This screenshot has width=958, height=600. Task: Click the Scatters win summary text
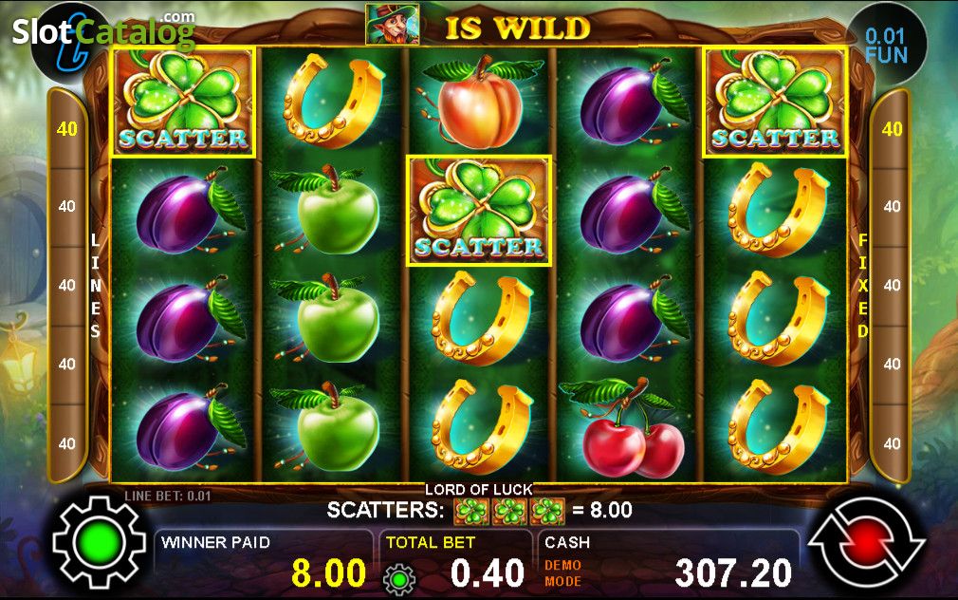coord(479,510)
